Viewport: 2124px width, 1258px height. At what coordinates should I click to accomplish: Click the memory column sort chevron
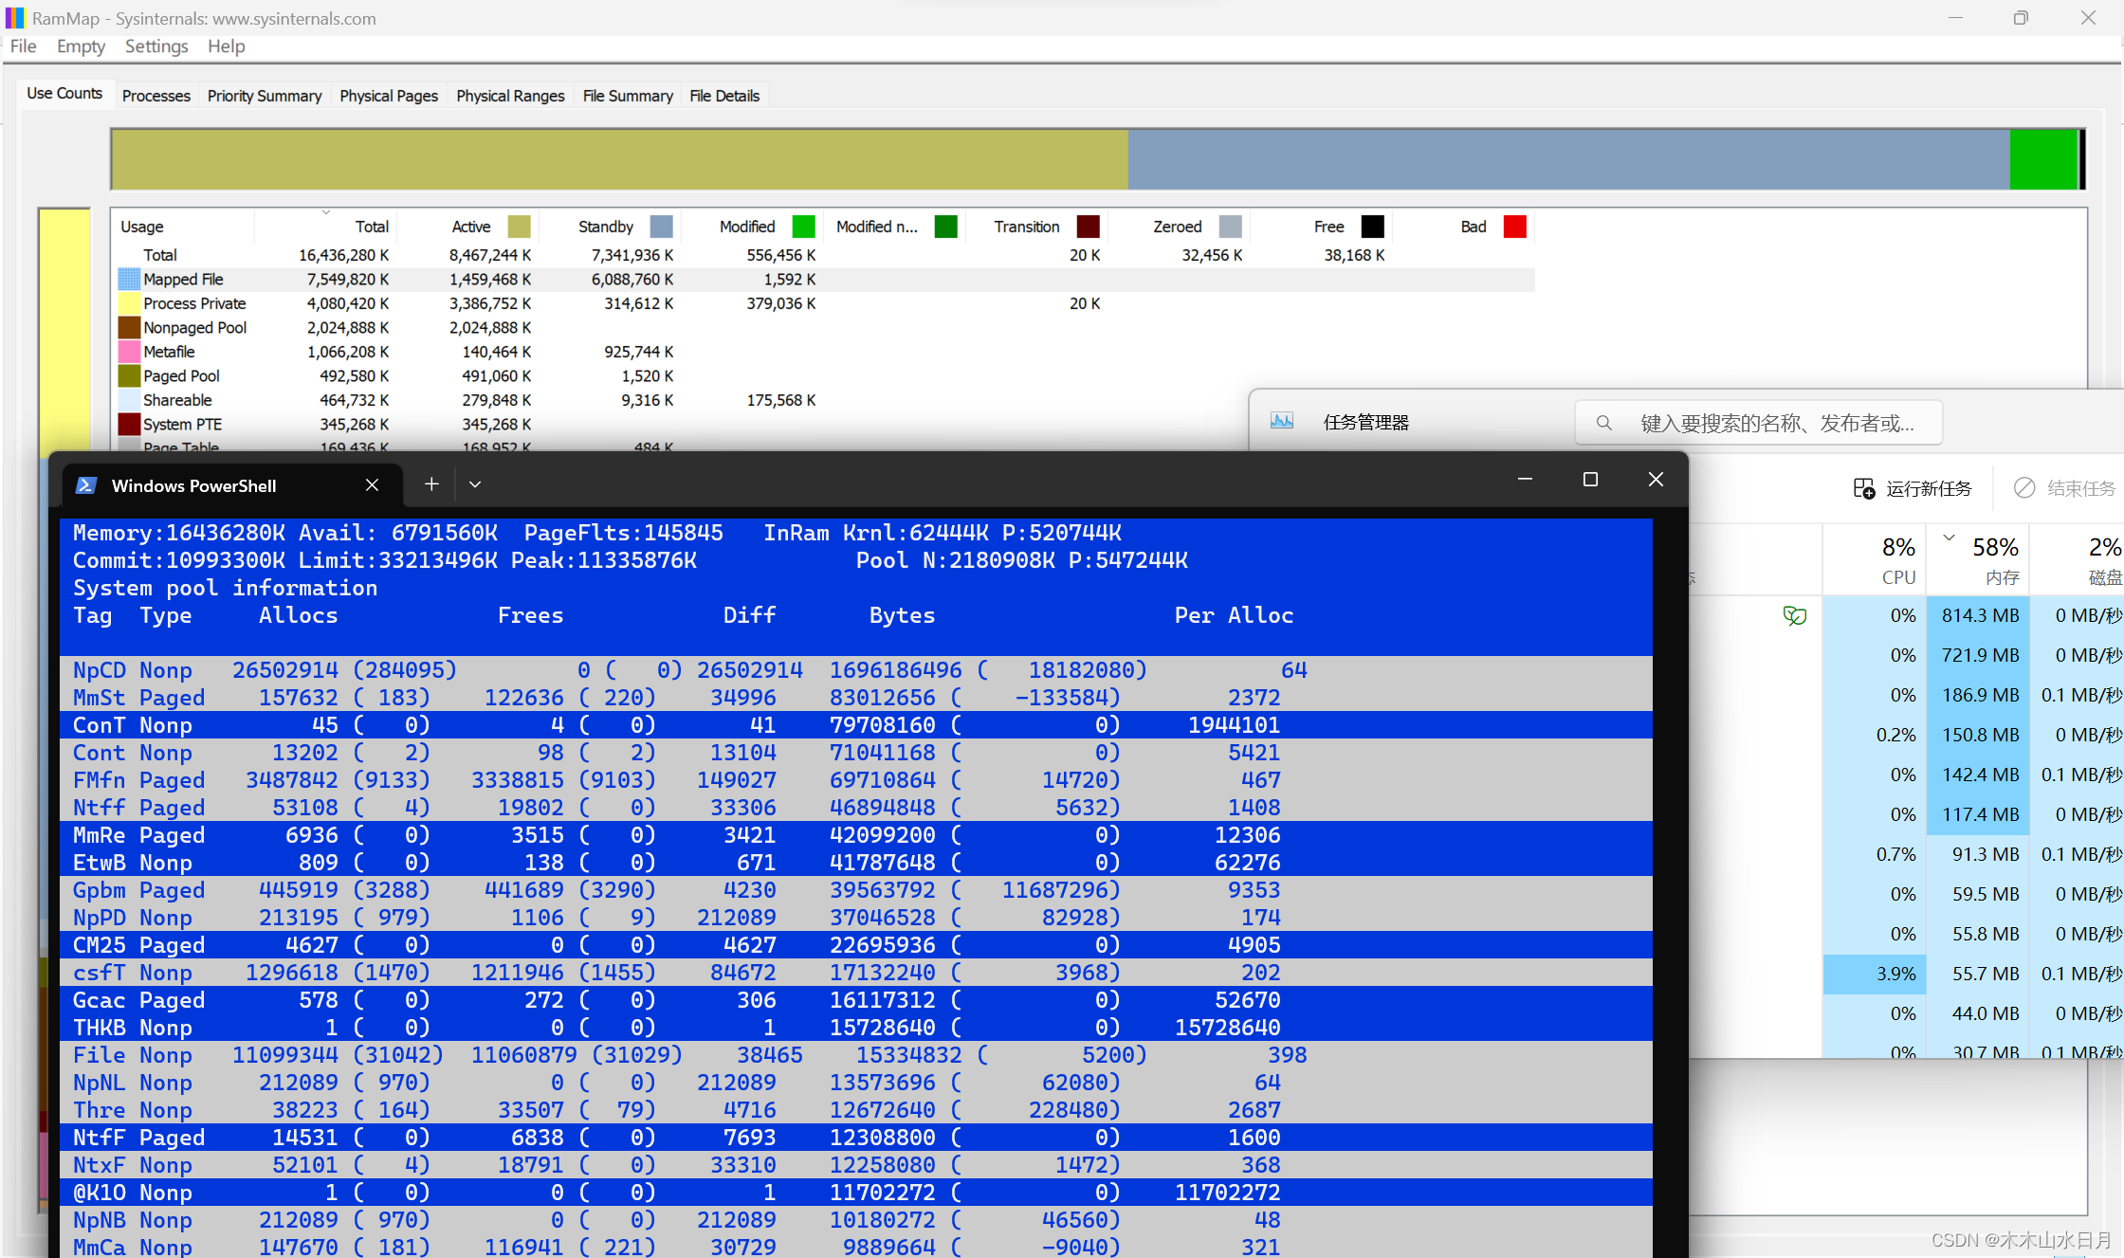pyautogui.click(x=1950, y=538)
